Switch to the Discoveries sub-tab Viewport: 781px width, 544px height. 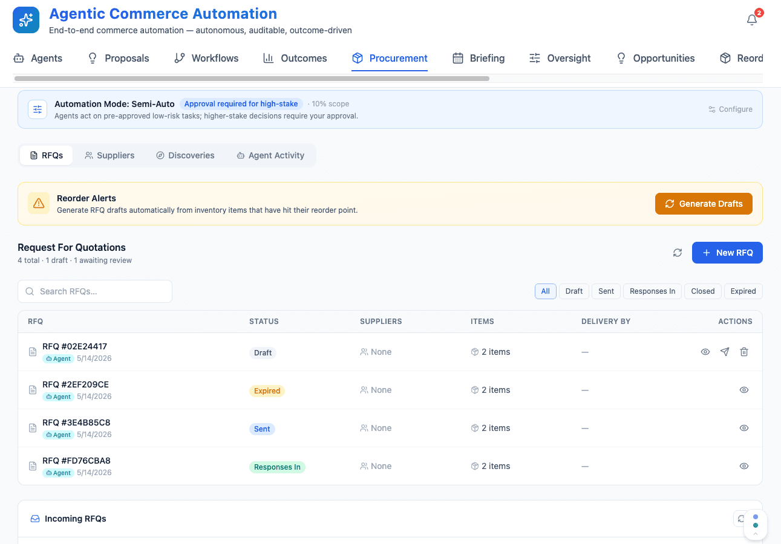coord(185,155)
